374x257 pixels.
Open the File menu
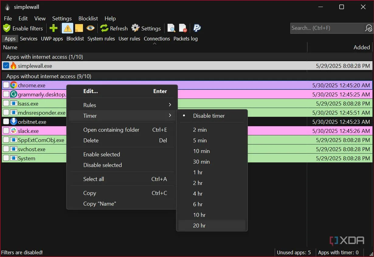click(8, 19)
